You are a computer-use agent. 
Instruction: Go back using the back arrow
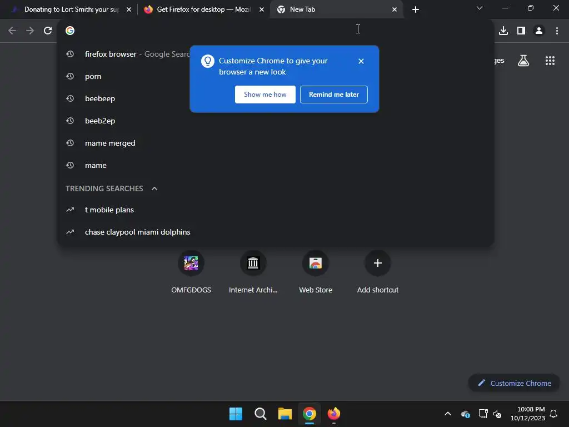pos(12,31)
